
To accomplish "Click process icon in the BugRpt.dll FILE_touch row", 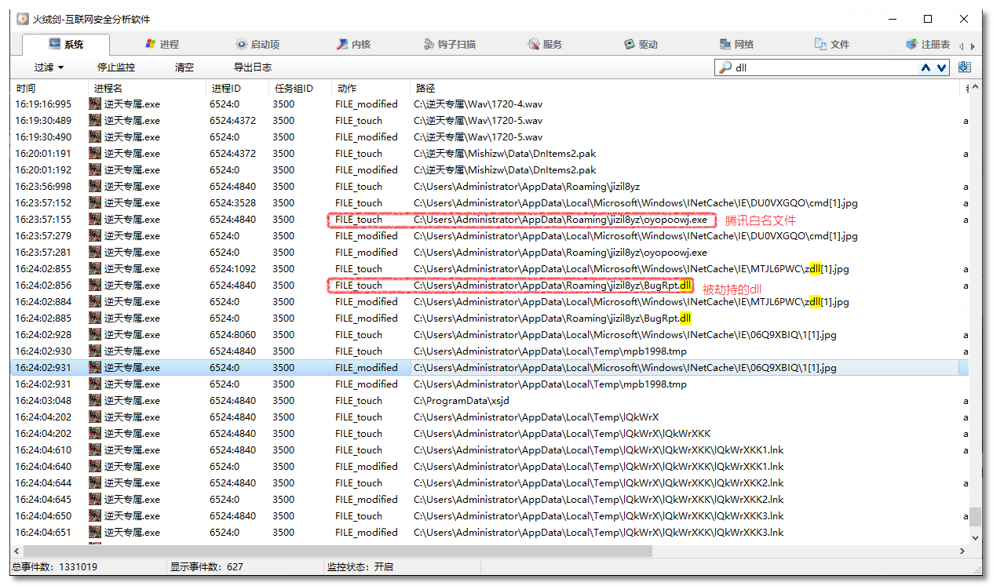I will click(x=95, y=286).
